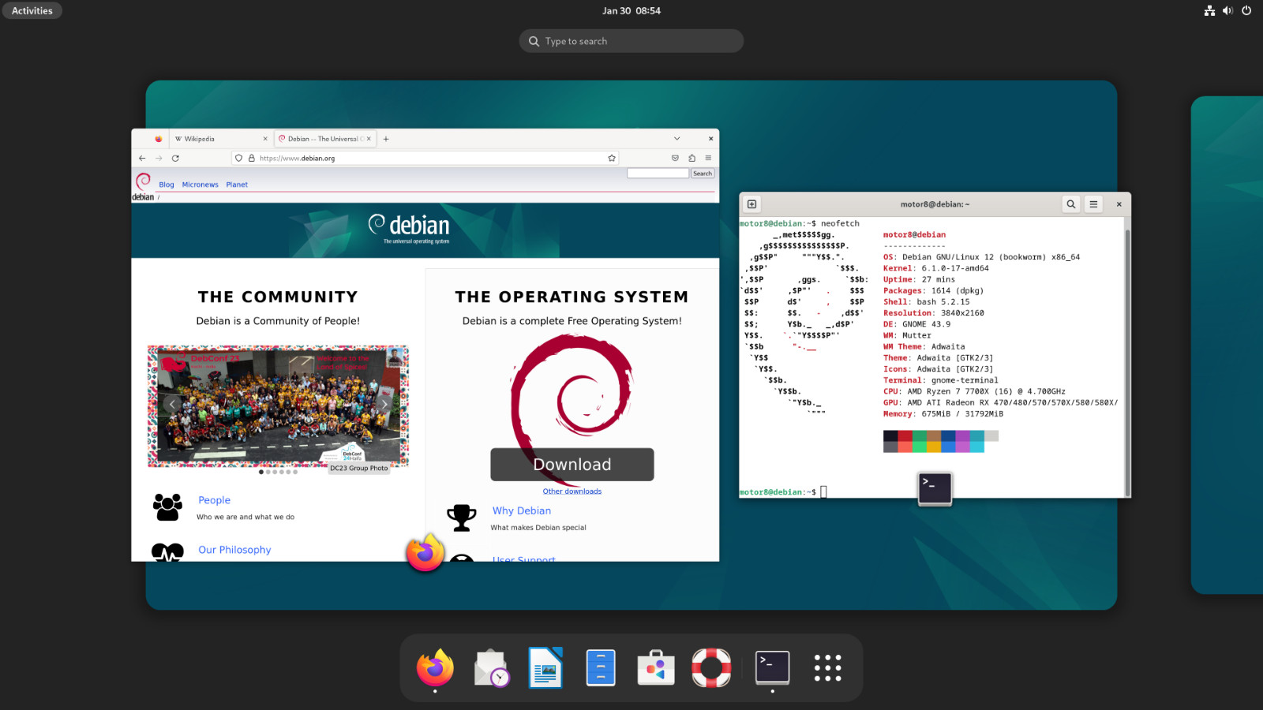The width and height of the screenshot is (1263, 710).
Task: Open the Files manager in dock
Action: 601,667
